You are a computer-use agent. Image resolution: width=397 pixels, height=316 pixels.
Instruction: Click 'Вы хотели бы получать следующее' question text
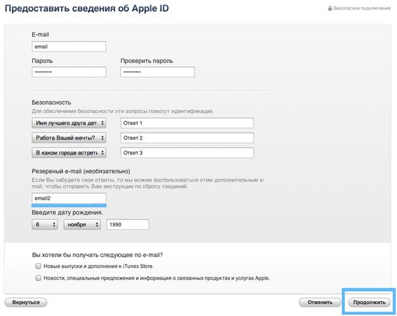(x=97, y=255)
